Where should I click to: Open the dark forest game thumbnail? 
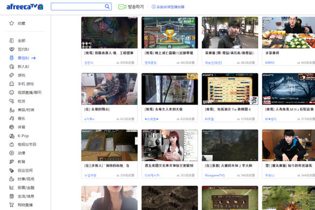pyautogui.click(x=230, y=145)
